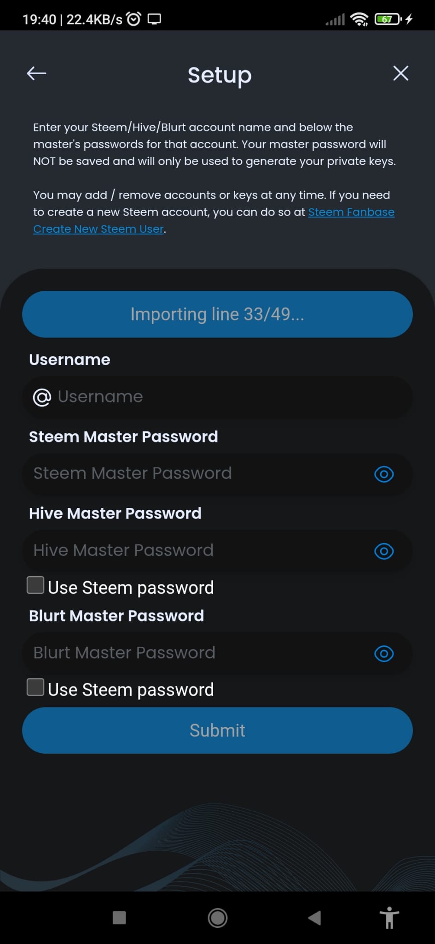Open the accessibility shortcut icon
The image size is (435, 944).
[x=389, y=917]
